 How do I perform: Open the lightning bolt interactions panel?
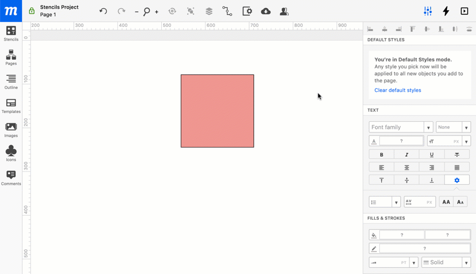coord(446,11)
